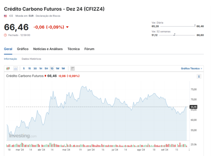This screenshot has height=156, width=211.
Task: Open the Técnica tab
Action: pos(74,49)
